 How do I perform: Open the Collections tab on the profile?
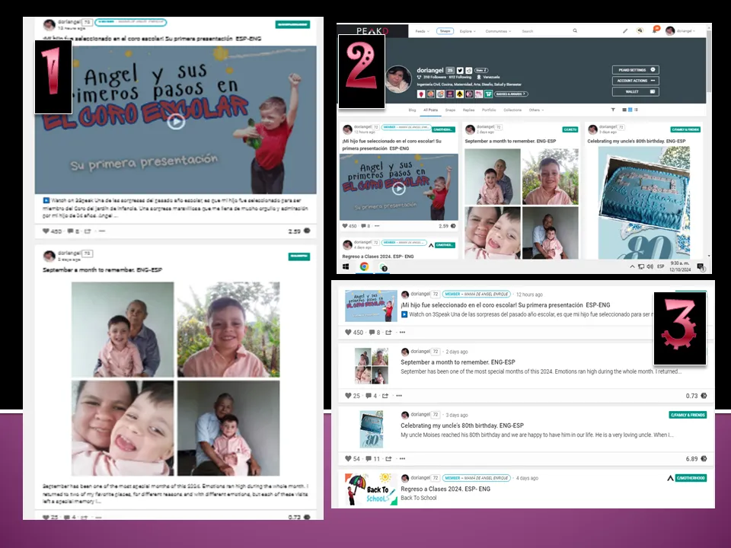(x=512, y=110)
